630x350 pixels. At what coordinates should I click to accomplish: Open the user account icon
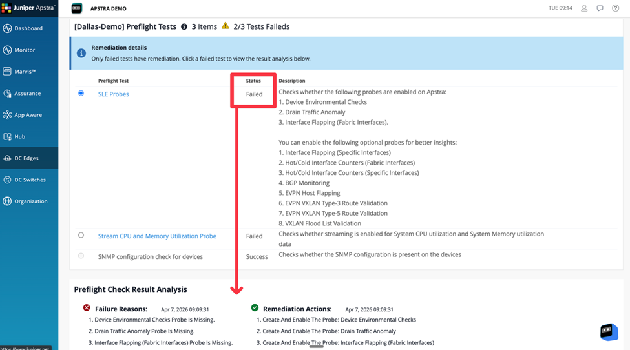tap(584, 8)
